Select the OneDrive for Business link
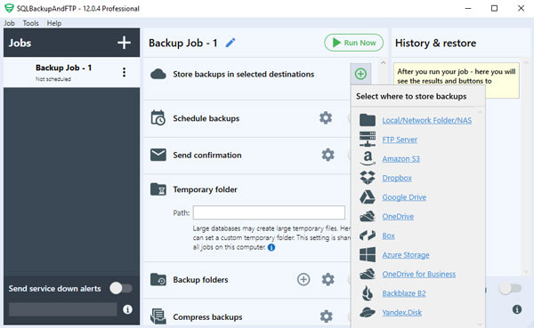The image size is (534, 328). click(x=418, y=275)
